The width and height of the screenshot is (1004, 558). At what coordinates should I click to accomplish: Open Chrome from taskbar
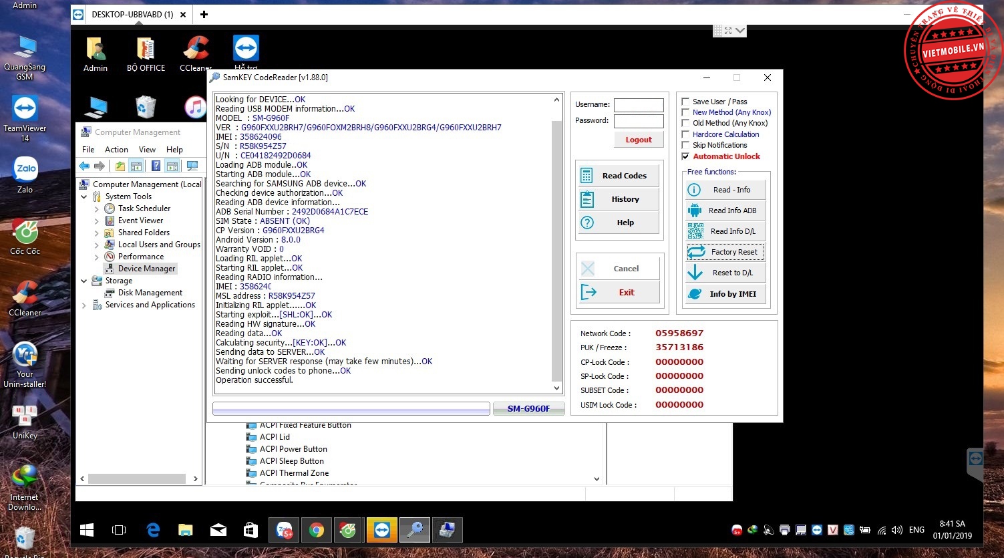point(316,531)
